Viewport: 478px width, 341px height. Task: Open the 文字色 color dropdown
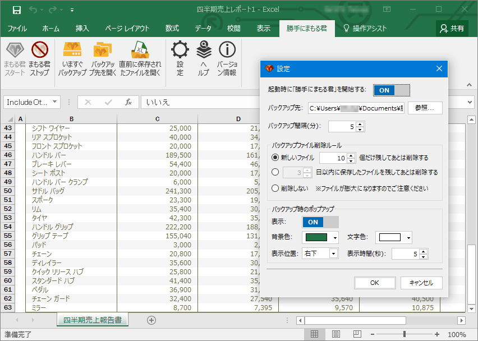coord(408,238)
